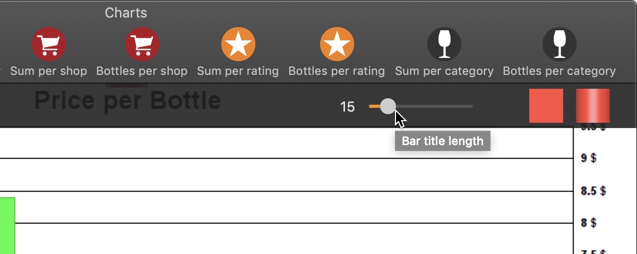Open Bottles per rating star chart
The width and height of the screenshot is (637, 254).
337,44
